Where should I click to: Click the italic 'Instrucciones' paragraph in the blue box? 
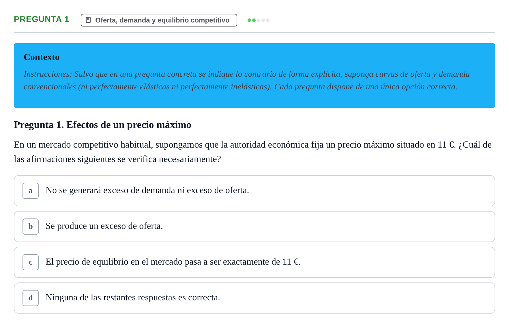point(247,80)
